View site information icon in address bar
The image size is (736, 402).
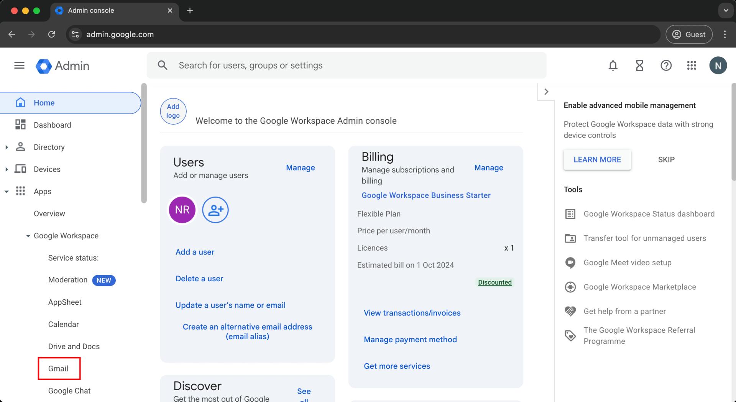pyautogui.click(x=76, y=34)
